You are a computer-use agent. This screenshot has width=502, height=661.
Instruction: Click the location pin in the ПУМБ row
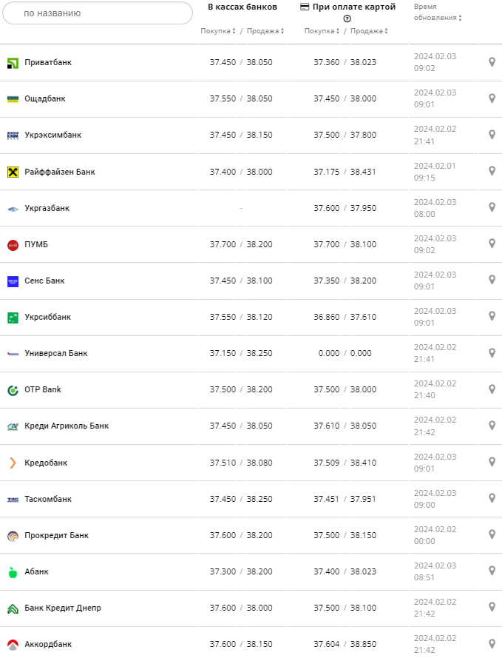[x=492, y=244]
